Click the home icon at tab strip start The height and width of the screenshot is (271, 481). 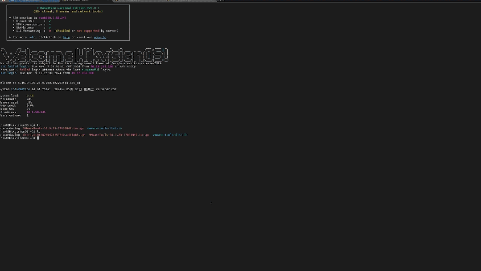click(4, 1)
